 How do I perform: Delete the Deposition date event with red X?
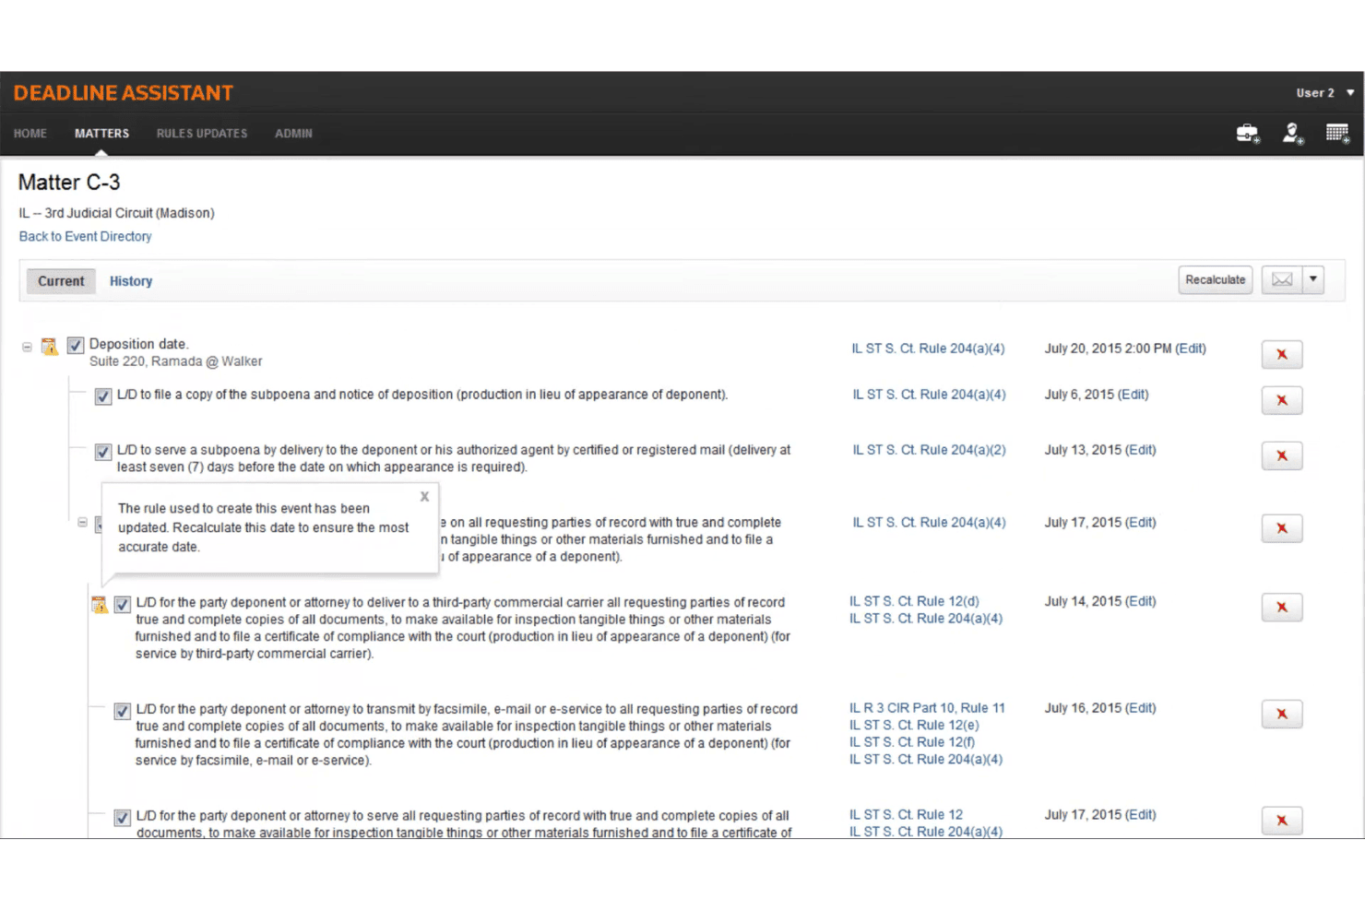point(1282,355)
